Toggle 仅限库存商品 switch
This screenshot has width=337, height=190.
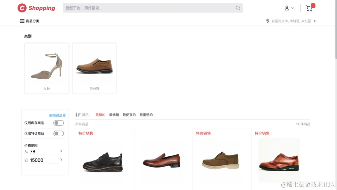59,123
